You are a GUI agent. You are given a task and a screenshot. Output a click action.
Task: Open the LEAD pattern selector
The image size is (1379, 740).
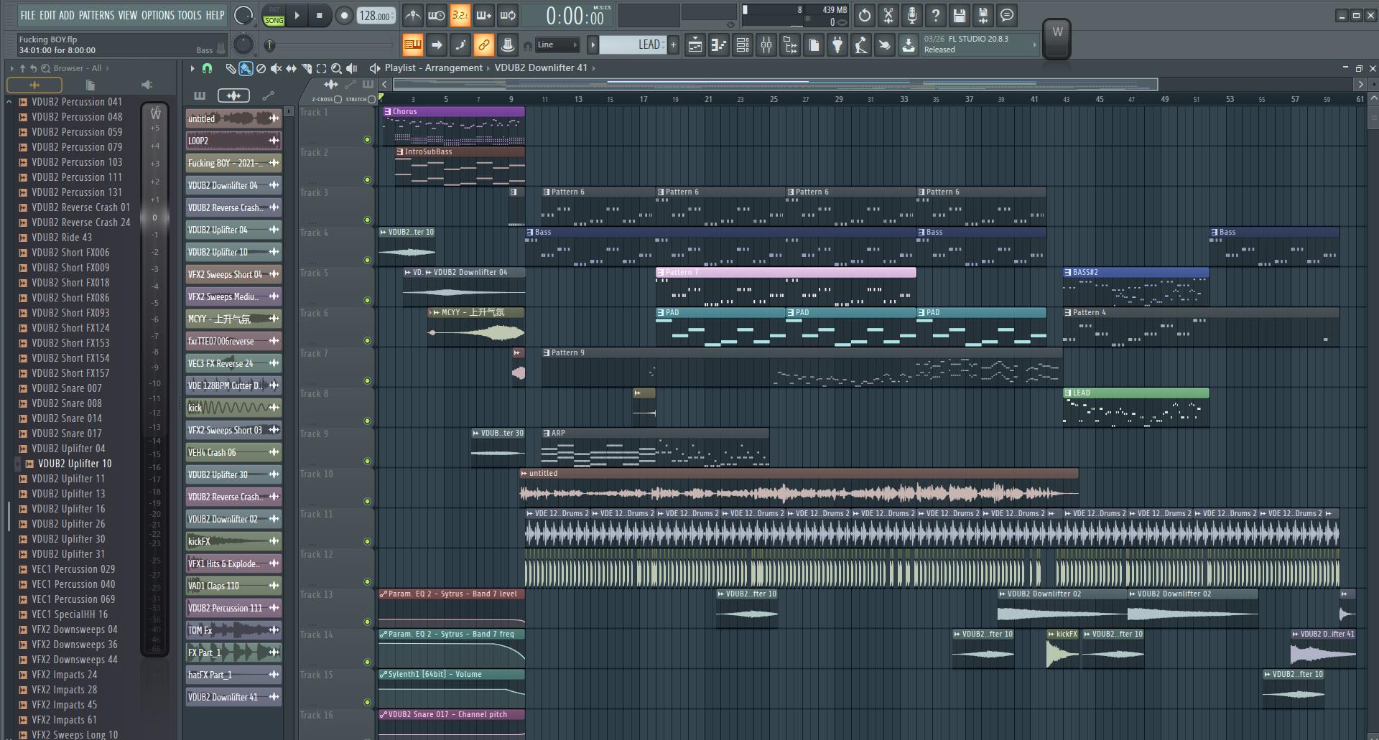pos(633,45)
